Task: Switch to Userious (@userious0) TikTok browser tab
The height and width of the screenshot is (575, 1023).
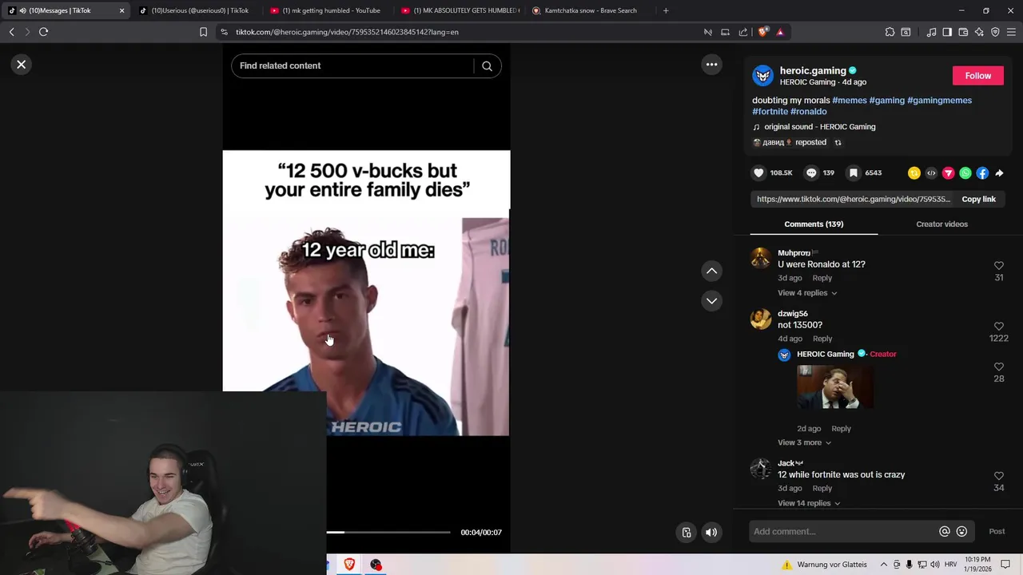Action: 195,10
